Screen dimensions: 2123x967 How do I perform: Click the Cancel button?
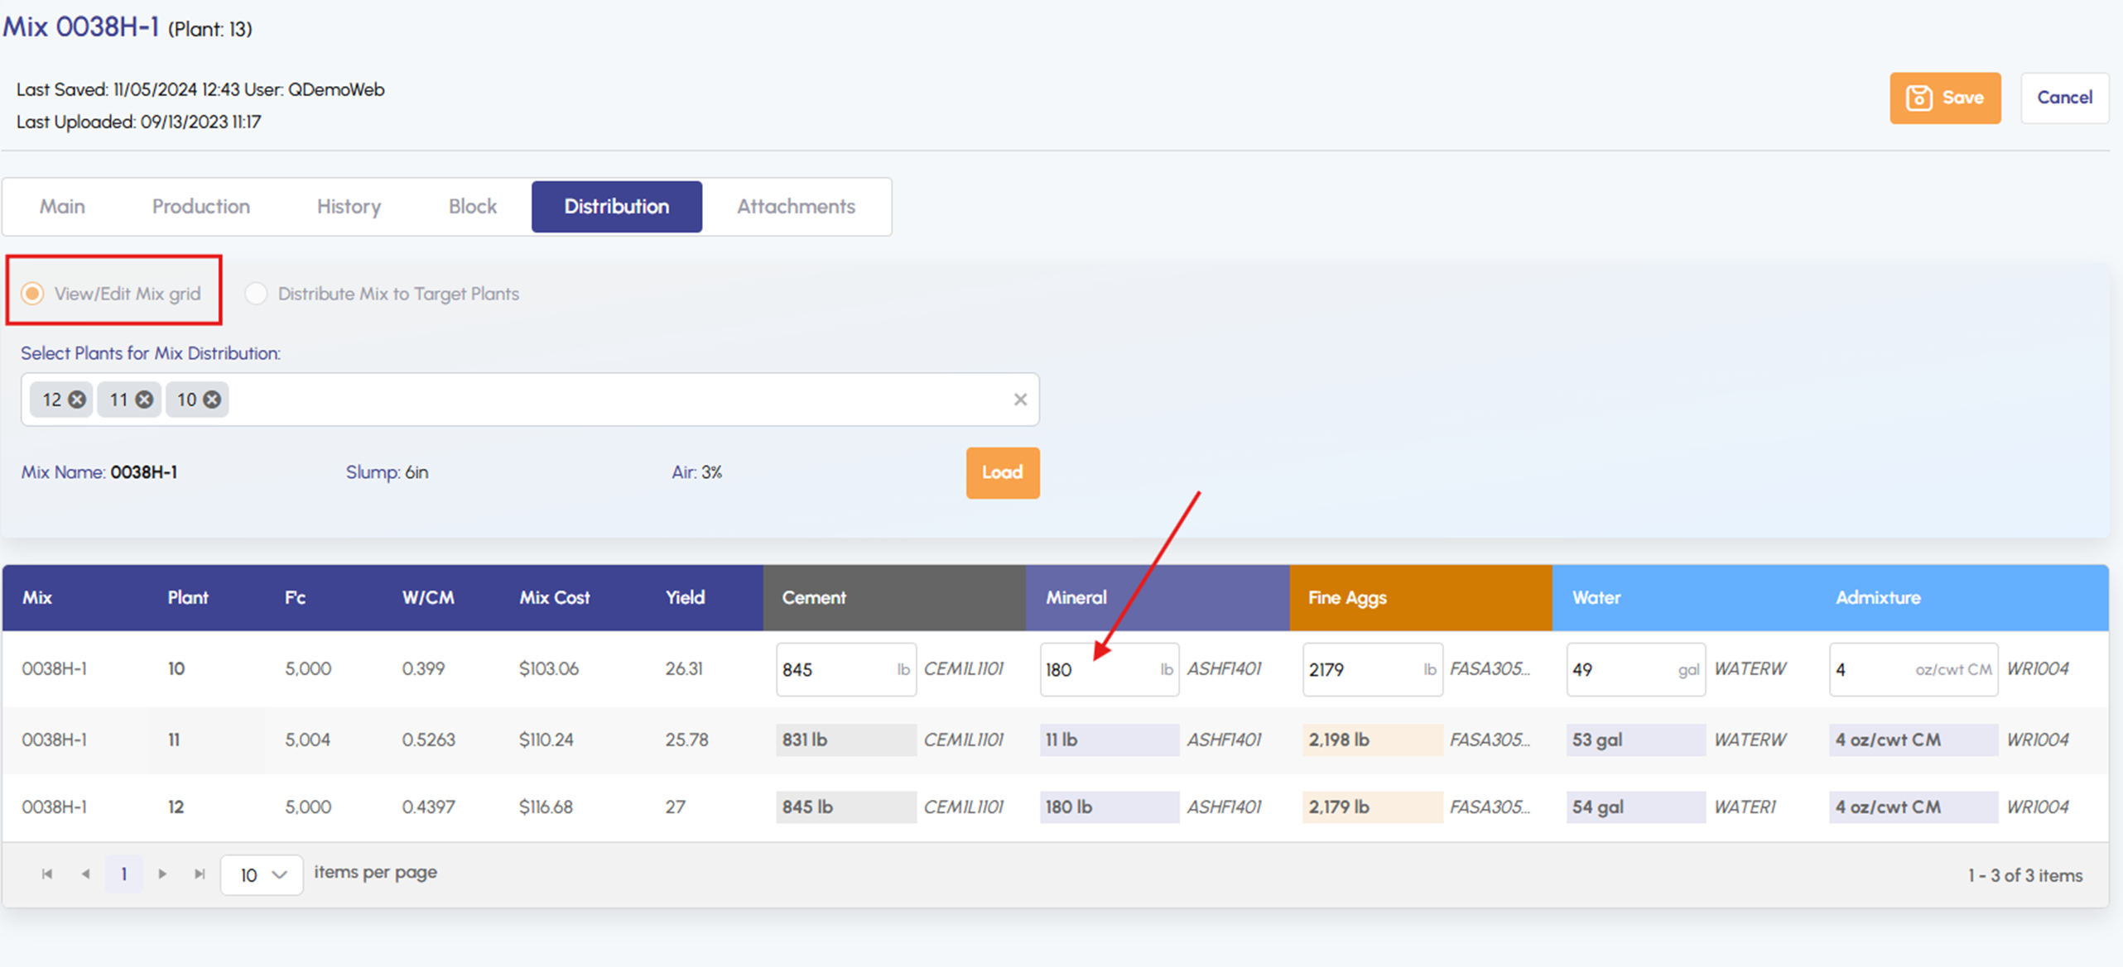click(x=2064, y=98)
